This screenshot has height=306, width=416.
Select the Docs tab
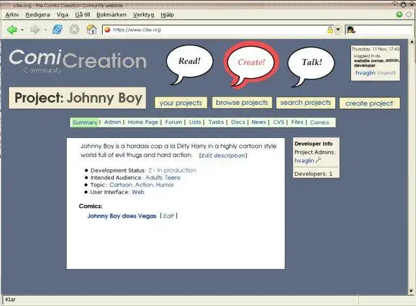238,122
